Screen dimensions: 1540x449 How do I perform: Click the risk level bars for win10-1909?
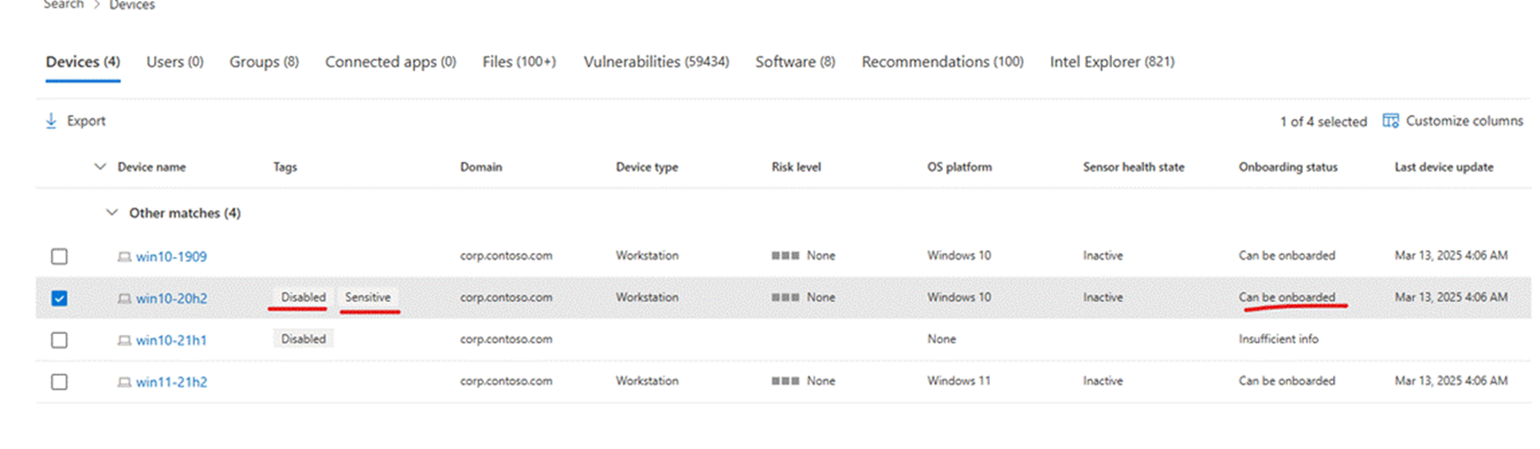point(785,256)
